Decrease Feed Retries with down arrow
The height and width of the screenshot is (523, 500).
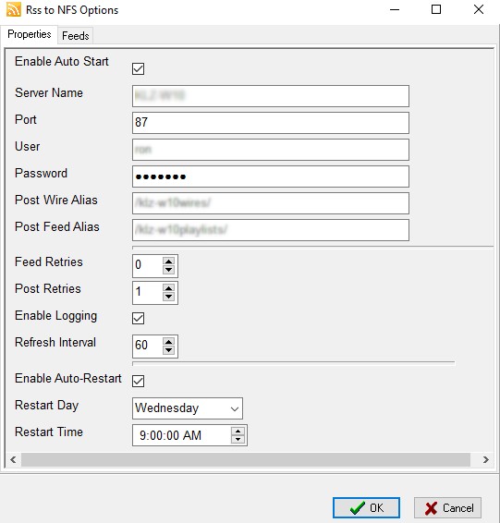click(169, 270)
